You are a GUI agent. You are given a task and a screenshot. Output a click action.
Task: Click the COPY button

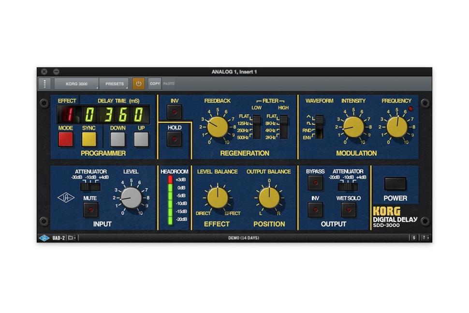(x=155, y=84)
